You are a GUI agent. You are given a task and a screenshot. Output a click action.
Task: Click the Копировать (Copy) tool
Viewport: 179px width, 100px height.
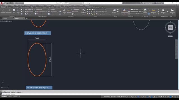(x=29, y=12)
